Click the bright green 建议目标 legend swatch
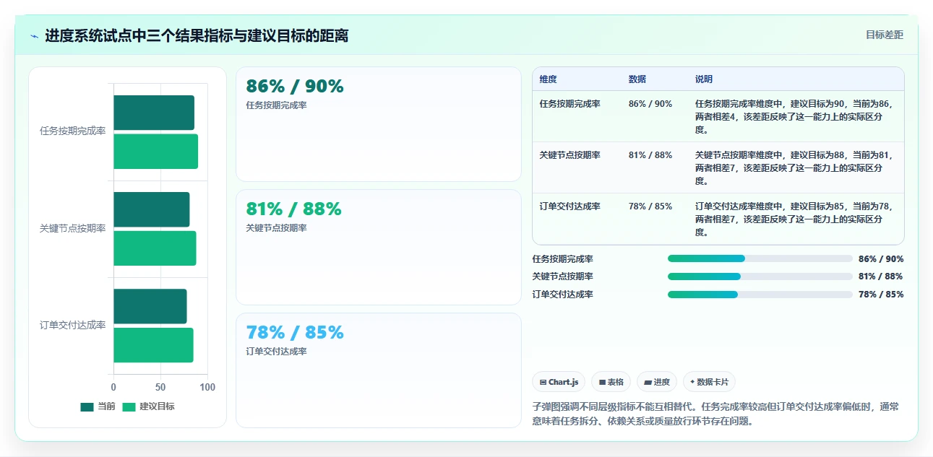This screenshot has height=457, width=933. (x=129, y=406)
